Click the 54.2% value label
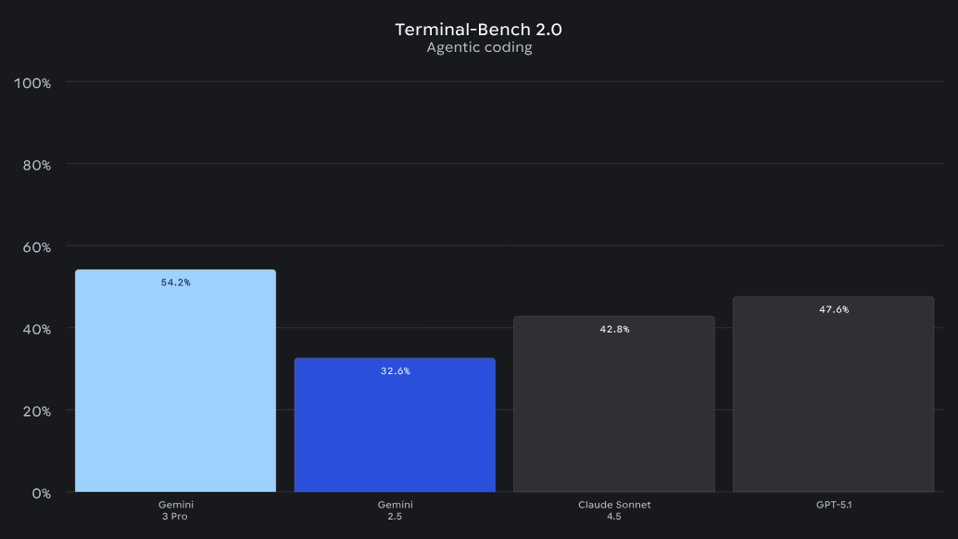The image size is (958, 539). (x=175, y=282)
